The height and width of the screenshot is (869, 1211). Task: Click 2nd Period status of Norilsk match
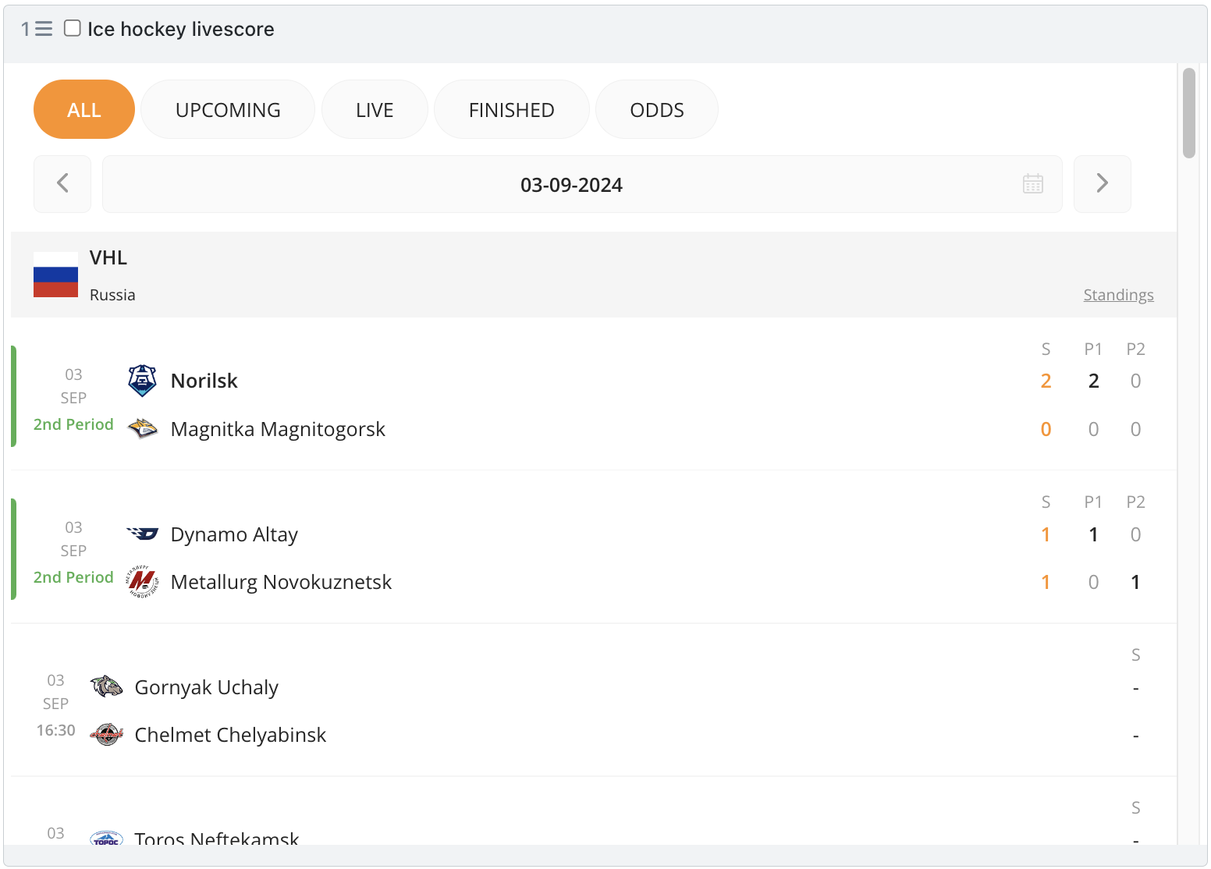pos(73,424)
